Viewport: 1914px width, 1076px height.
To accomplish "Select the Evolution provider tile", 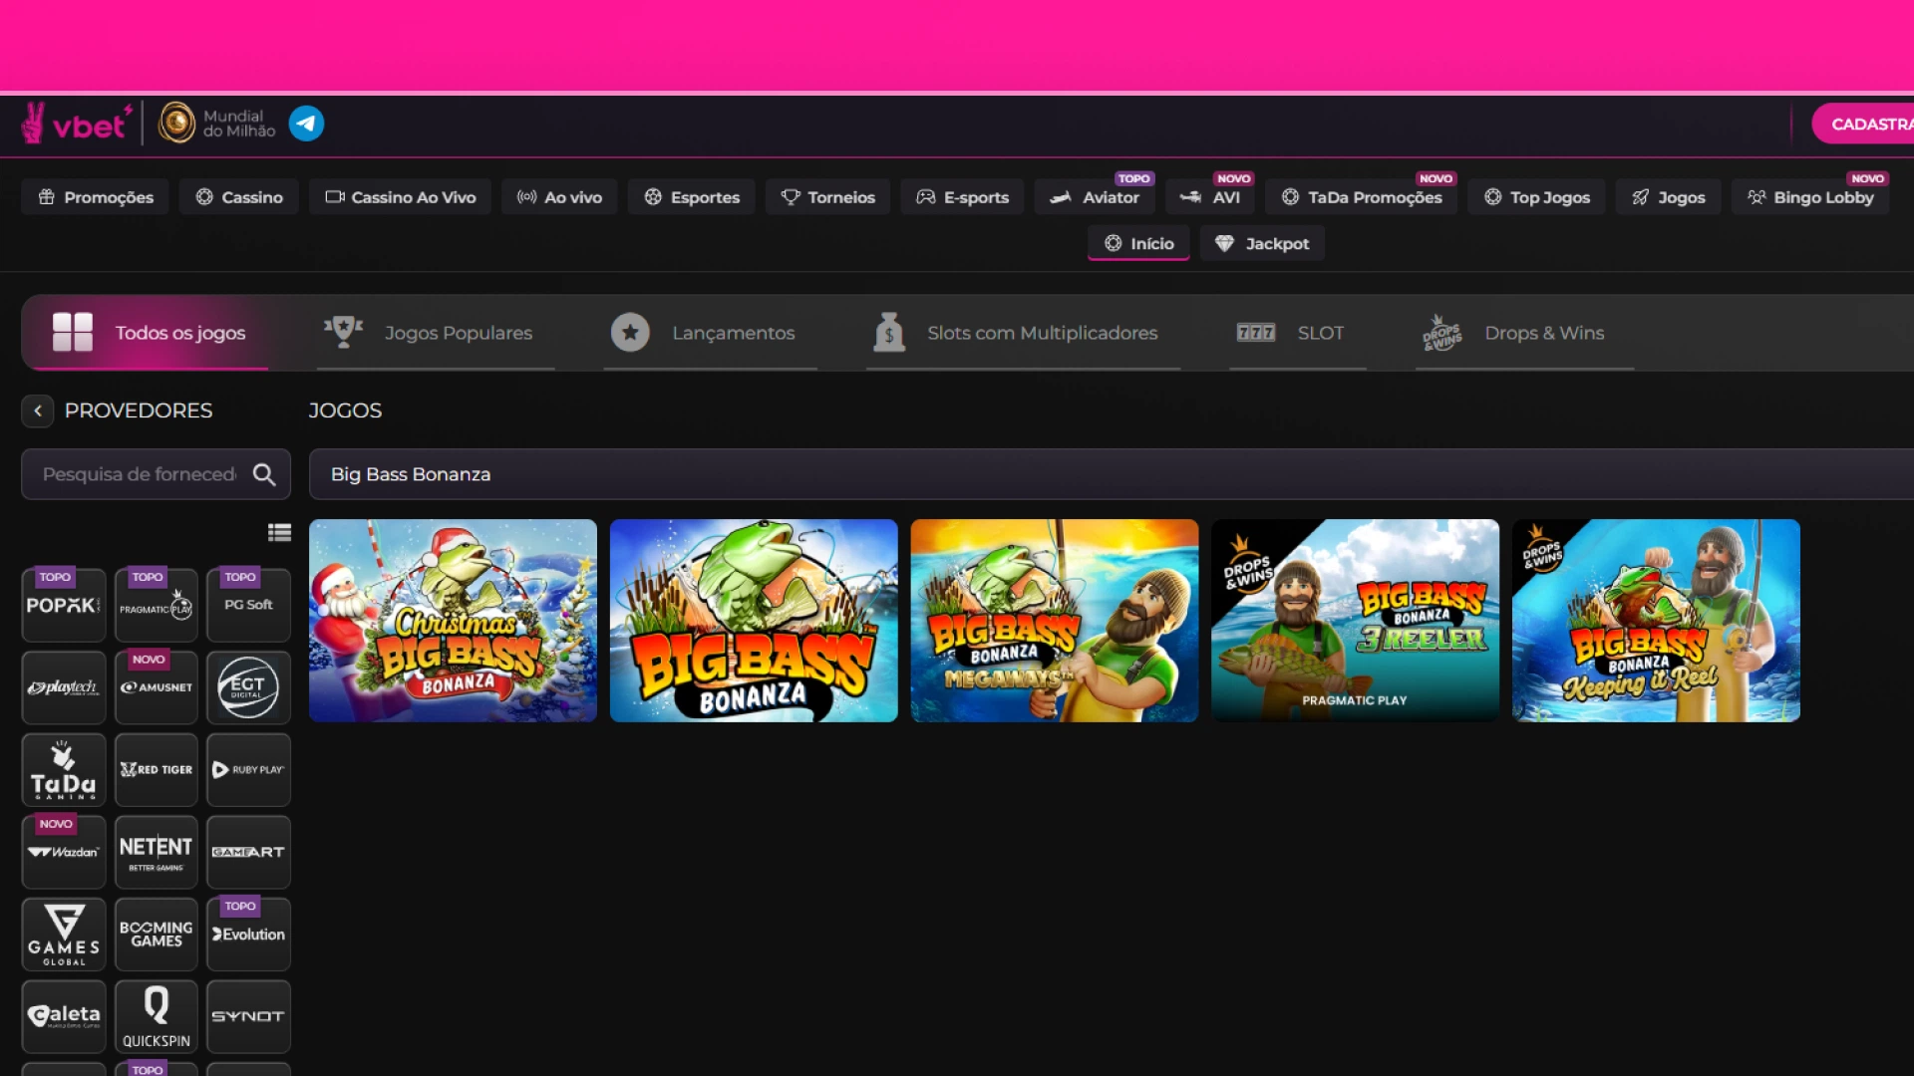I will click(248, 935).
